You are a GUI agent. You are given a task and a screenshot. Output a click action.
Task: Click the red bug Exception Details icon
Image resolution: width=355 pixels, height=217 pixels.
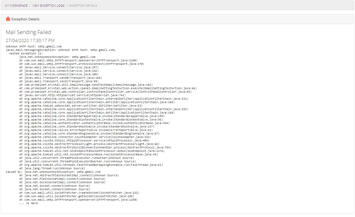pos(8,19)
